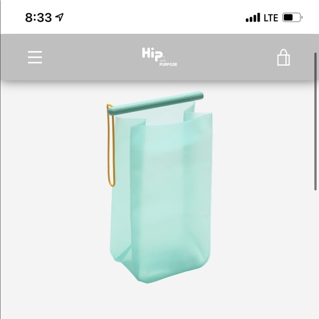319x319 pixels.
Task: Click the yellow loop strap on the bag
Action: [111, 145]
